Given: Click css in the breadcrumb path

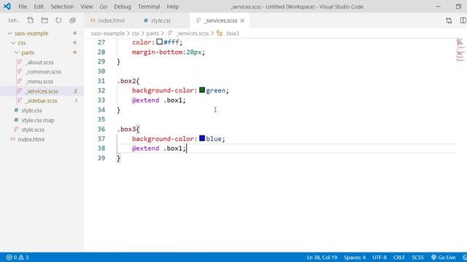Looking at the screenshot, I should click(x=136, y=33).
